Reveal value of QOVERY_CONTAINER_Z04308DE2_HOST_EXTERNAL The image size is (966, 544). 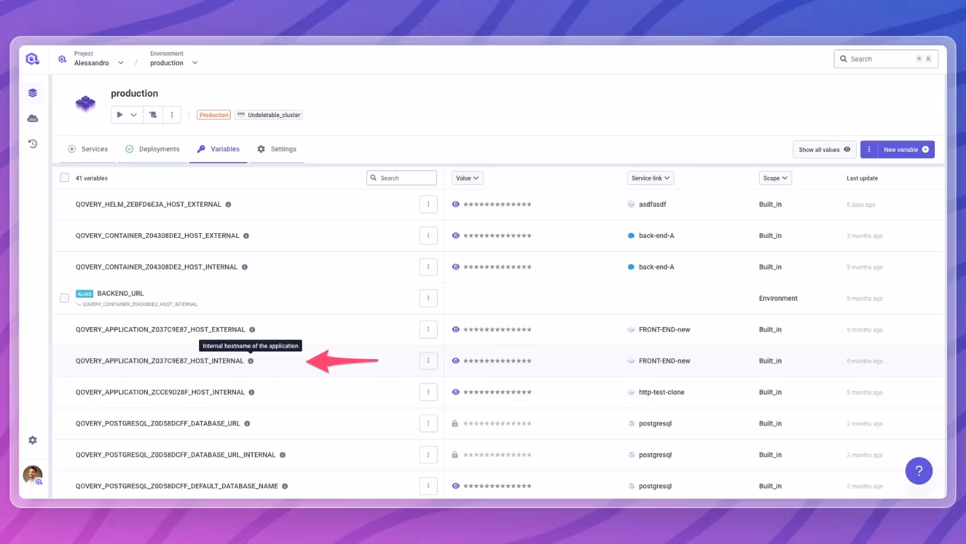pyautogui.click(x=456, y=236)
